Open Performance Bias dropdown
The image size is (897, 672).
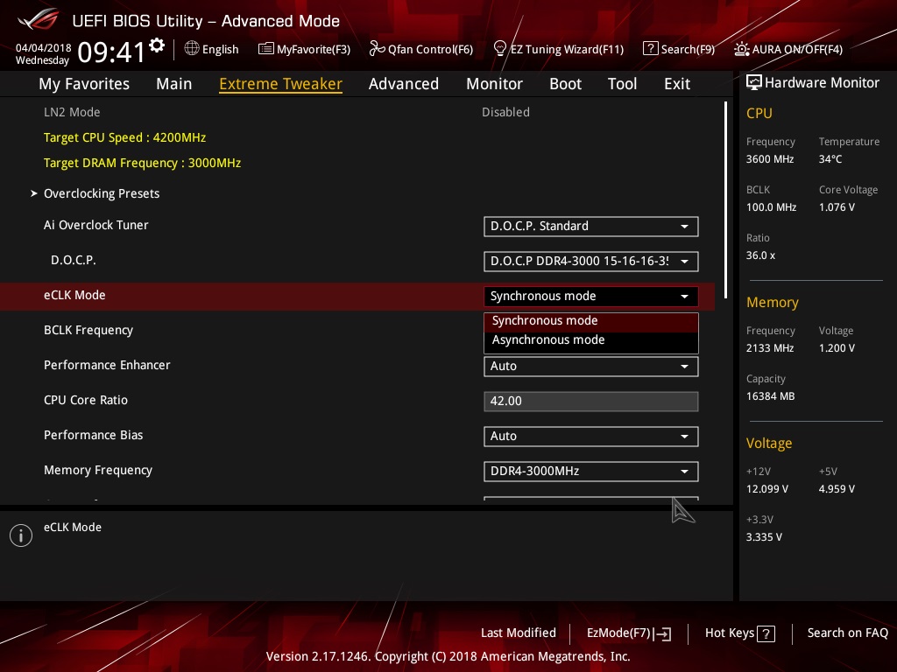click(x=591, y=436)
